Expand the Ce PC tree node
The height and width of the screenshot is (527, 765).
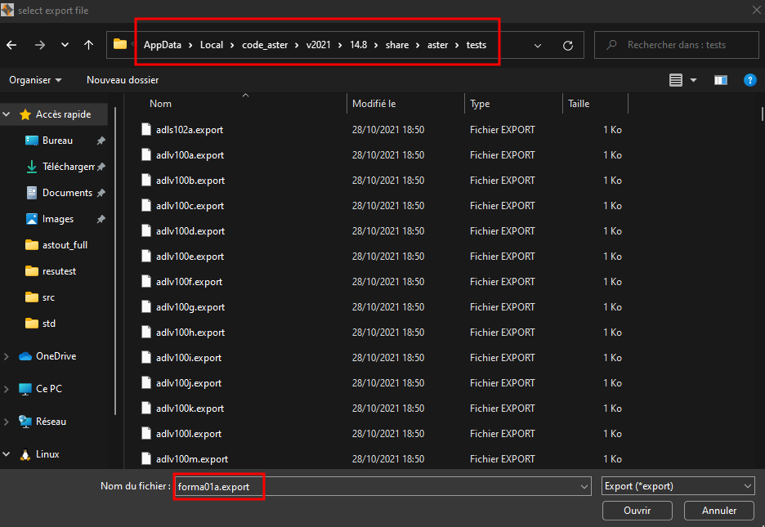pyautogui.click(x=7, y=389)
